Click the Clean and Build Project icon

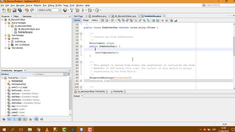(x=77, y=10)
